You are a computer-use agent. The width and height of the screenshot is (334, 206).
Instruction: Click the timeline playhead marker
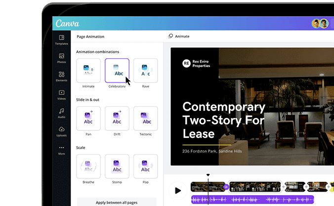pyautogui.click(x=208, y=175)
